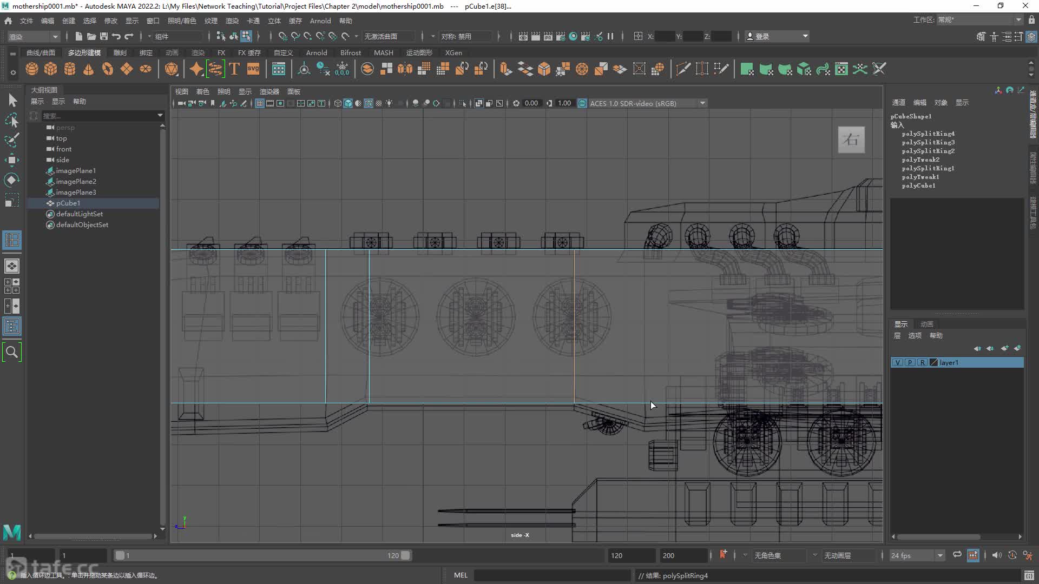This screenshot has height=584, width=1039.
Task: Activate the Move tool in toolbox
Action: 12,160
